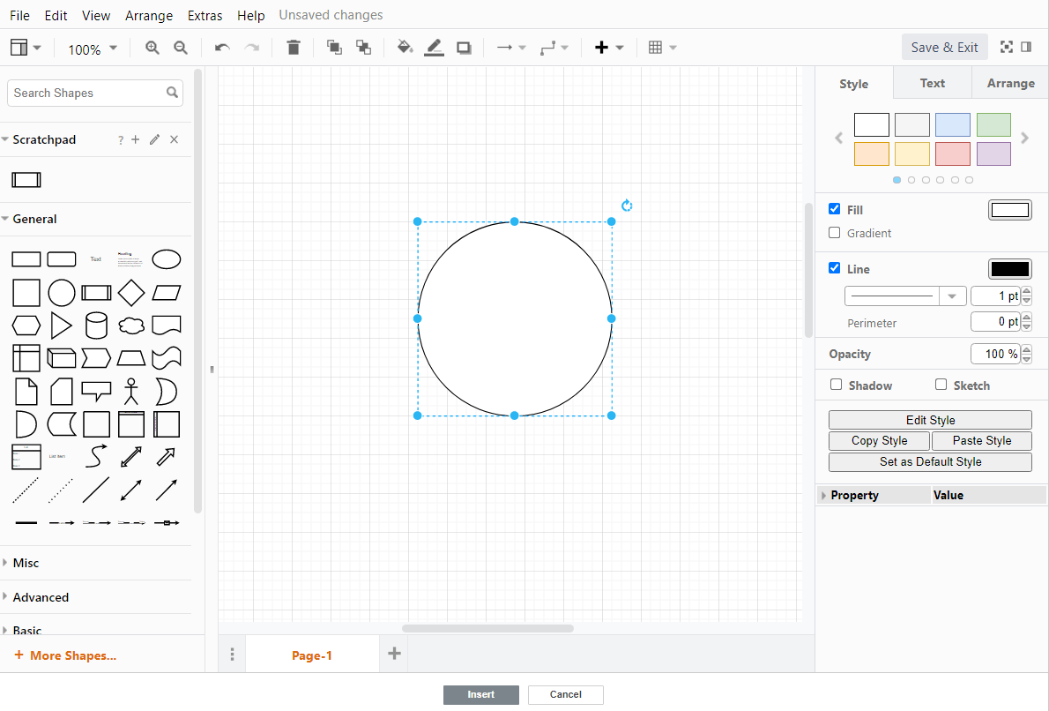
Task: Disable the Fill checkbox
Action: (834, 209)
